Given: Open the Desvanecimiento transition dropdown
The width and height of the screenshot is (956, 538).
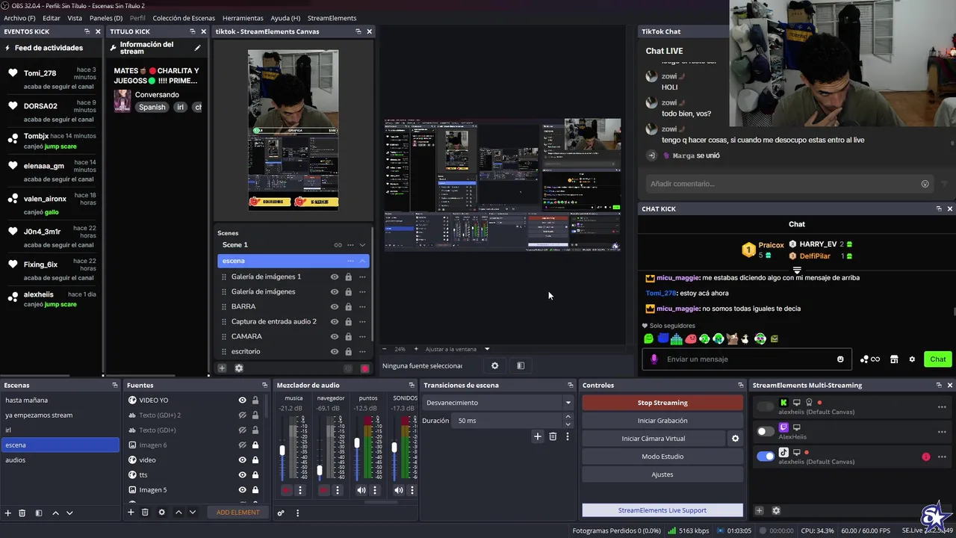Looking at the screenshot, I should tap(497, 403).
